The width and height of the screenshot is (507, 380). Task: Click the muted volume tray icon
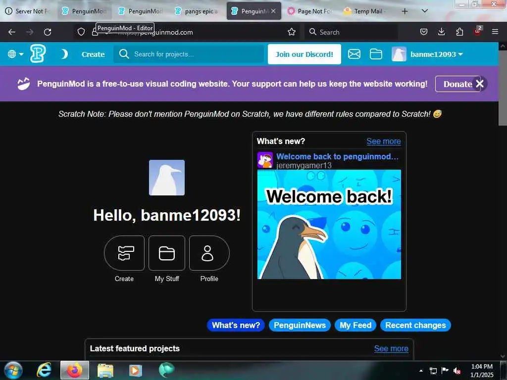click(x=456, y=371)
